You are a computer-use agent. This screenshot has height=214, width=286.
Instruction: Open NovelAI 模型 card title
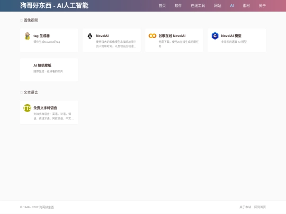coord(231,36)
